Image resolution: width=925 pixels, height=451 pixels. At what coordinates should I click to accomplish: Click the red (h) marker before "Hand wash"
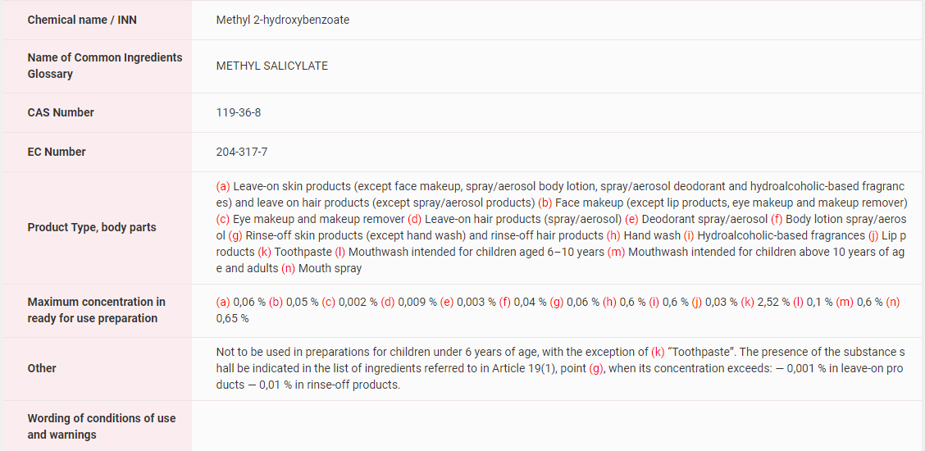(613, 235)
